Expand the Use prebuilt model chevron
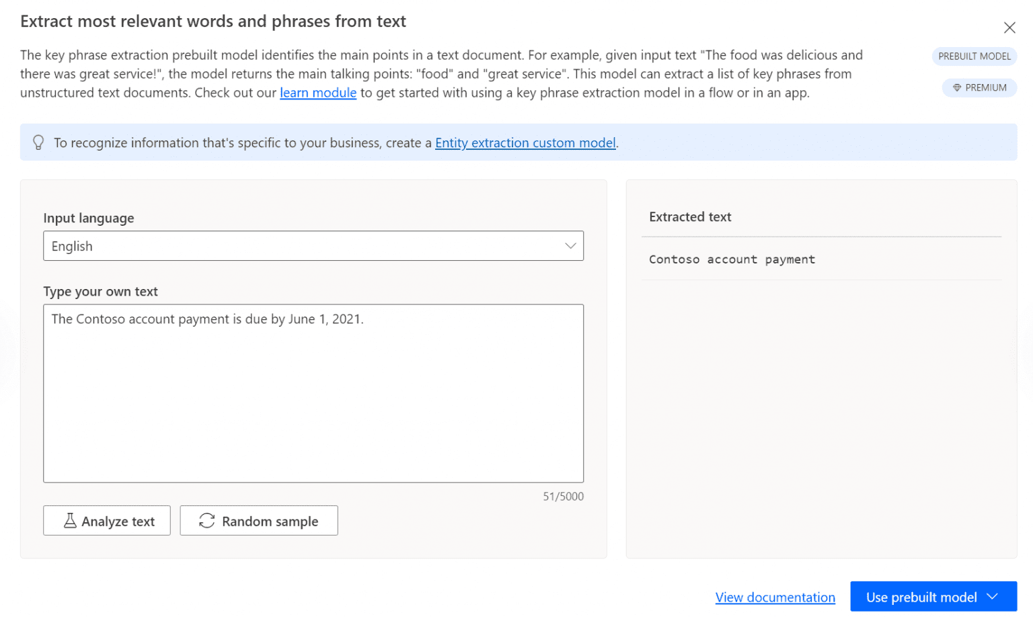Screen dimensions: 1033x617 992,597
